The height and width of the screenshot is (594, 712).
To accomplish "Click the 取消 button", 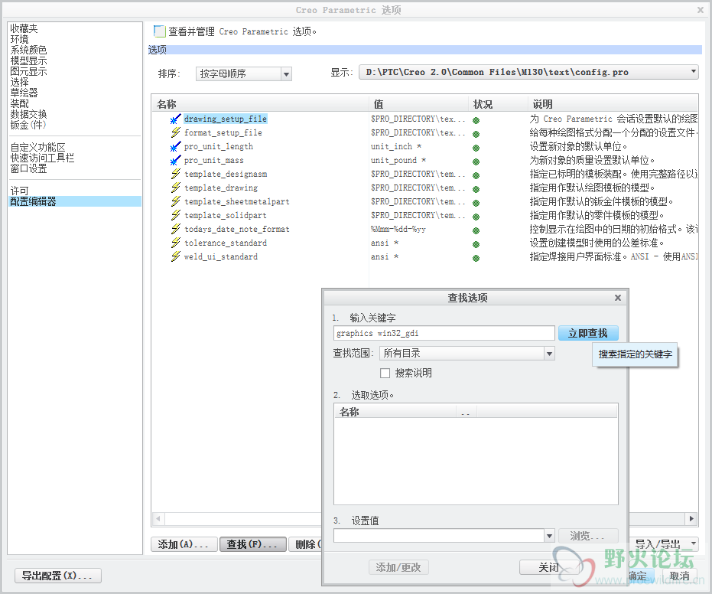I will [680, 576].
